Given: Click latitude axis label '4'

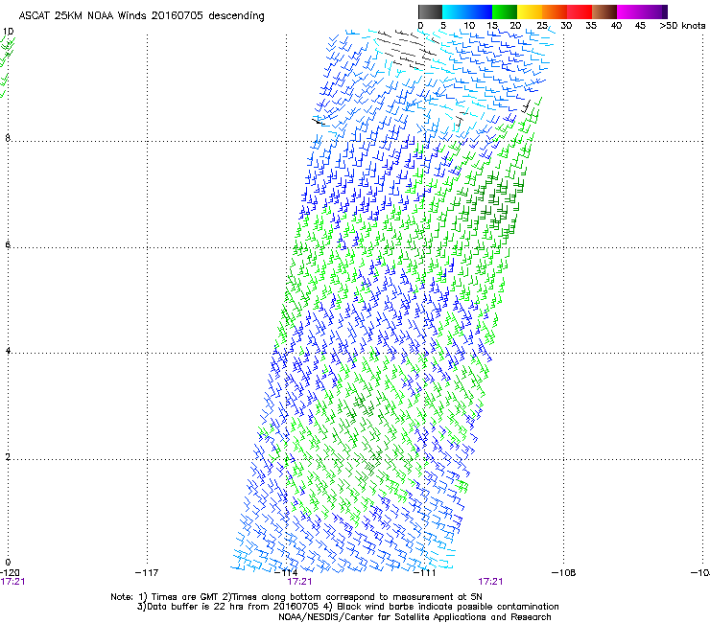Looking at the screenshot, I should pyautogui.click(x=8, y=351).
